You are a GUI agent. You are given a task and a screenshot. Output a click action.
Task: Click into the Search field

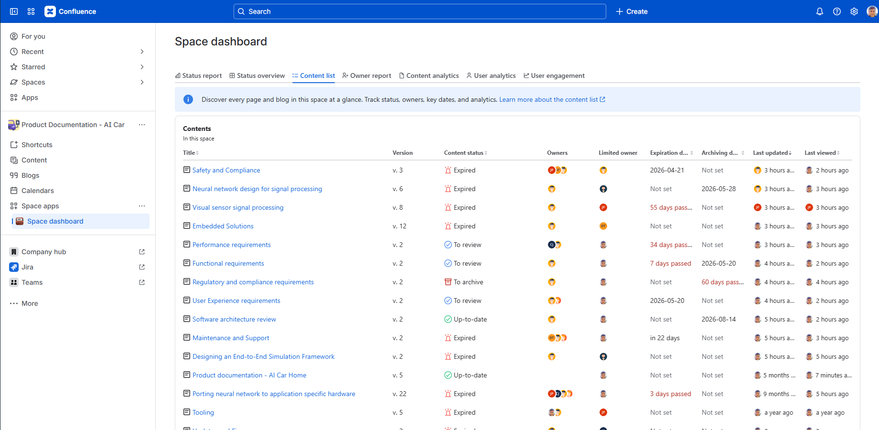[x=419, y=11]
